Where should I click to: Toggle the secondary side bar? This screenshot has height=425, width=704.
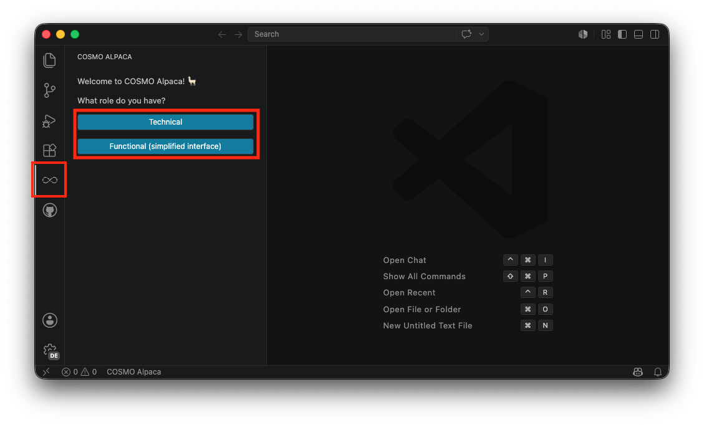[x=655, y=34]
